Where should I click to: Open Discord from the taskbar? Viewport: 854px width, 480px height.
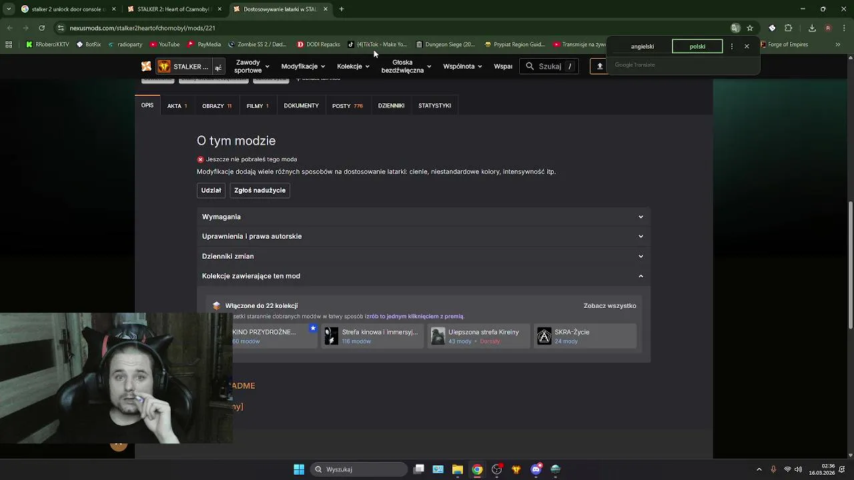coord(536,469)
